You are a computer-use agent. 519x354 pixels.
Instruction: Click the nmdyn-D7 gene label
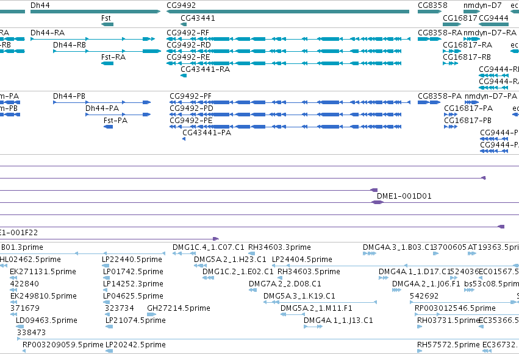[482, 5]
